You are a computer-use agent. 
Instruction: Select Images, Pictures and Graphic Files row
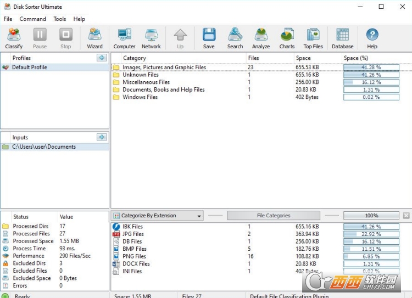(x=164, y=68)
